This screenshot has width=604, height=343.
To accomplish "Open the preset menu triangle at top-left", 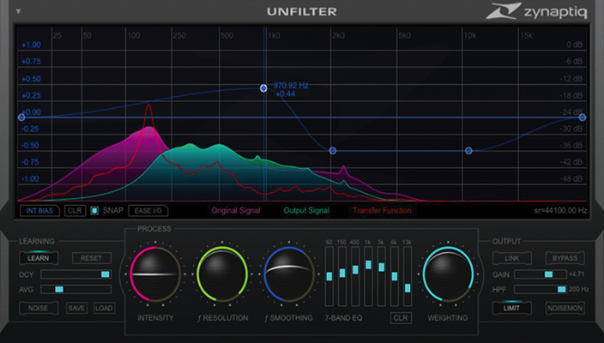I will click(x=19, y=12).
